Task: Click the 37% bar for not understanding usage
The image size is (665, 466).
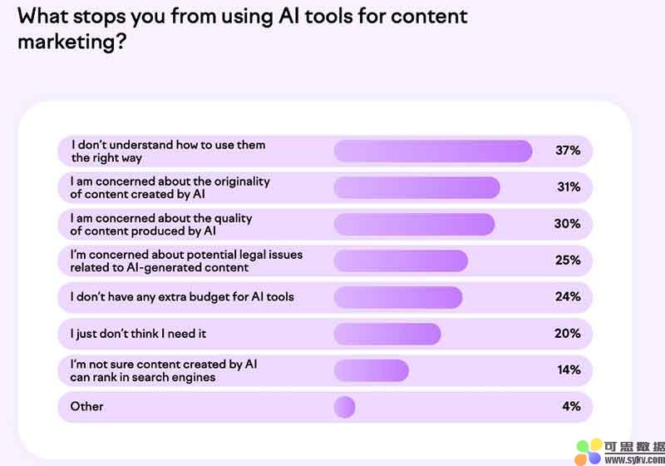Action: 432,151
